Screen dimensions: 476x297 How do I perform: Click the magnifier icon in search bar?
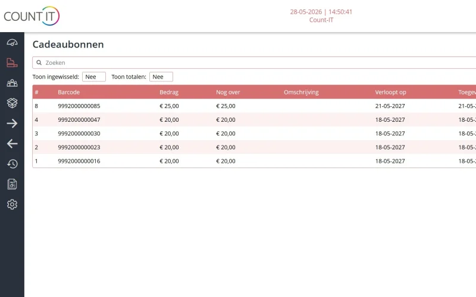click(39, 63)
